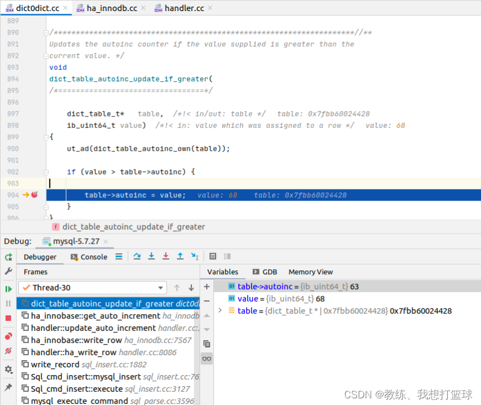481x405 pixels.
Task: Collapse the if block fold at line 902
Action: pos(46,172)
